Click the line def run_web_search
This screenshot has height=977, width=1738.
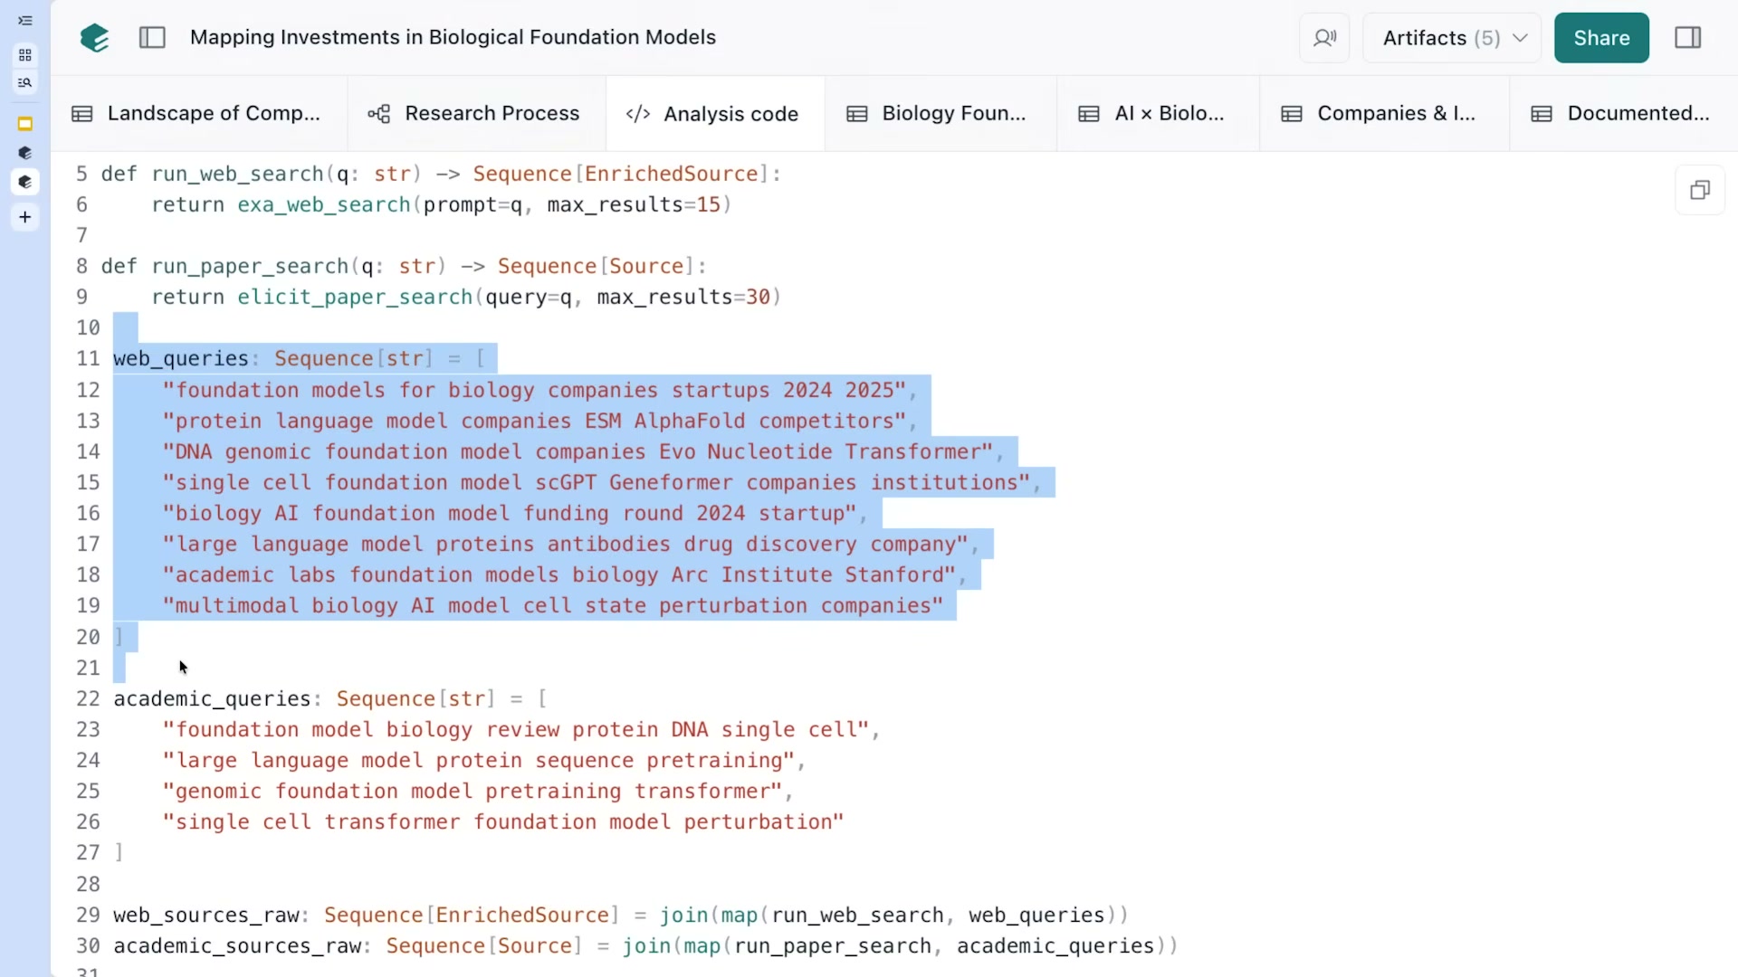tap(441, 174)
